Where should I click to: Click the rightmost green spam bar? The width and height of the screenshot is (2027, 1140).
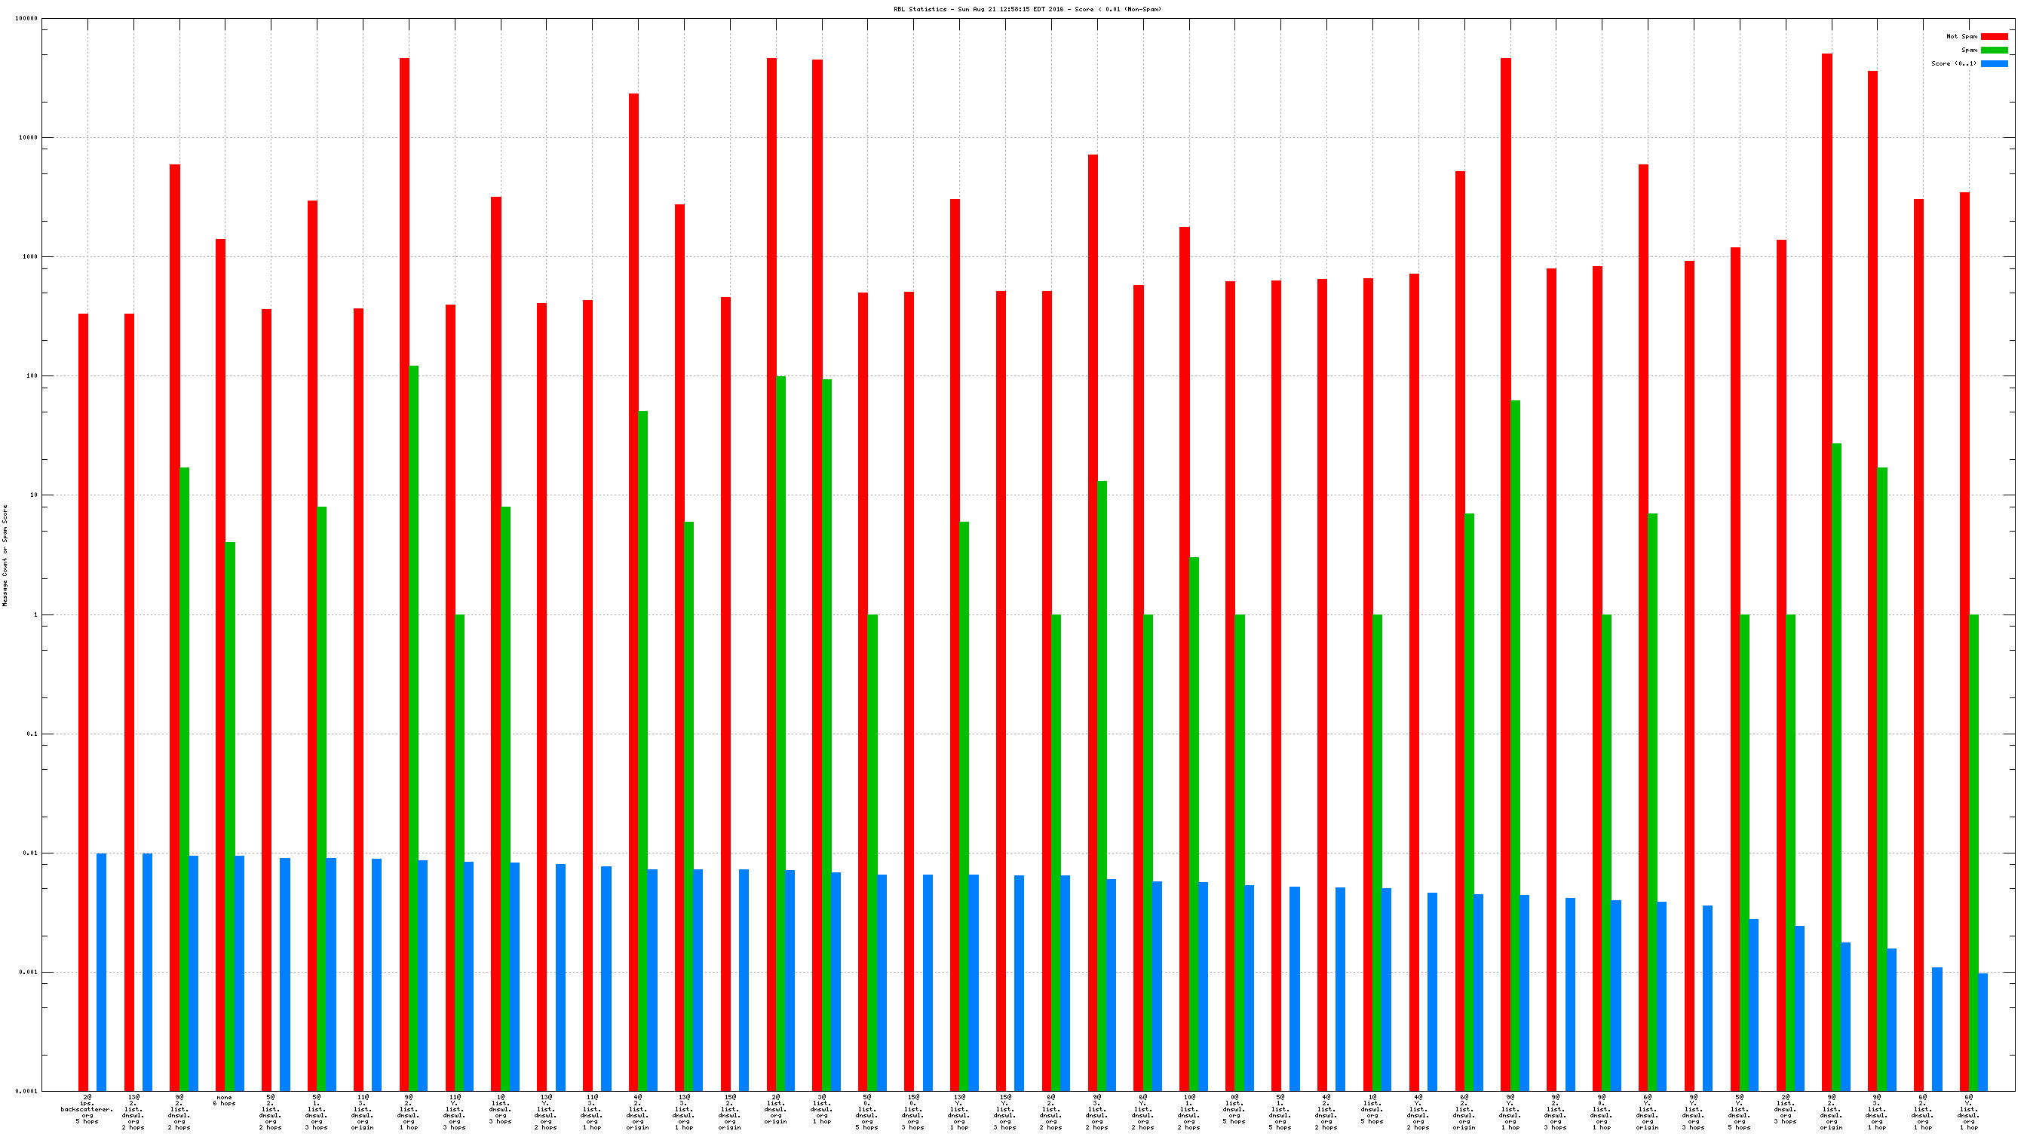pyautogui.click(x=1973, y=852)
